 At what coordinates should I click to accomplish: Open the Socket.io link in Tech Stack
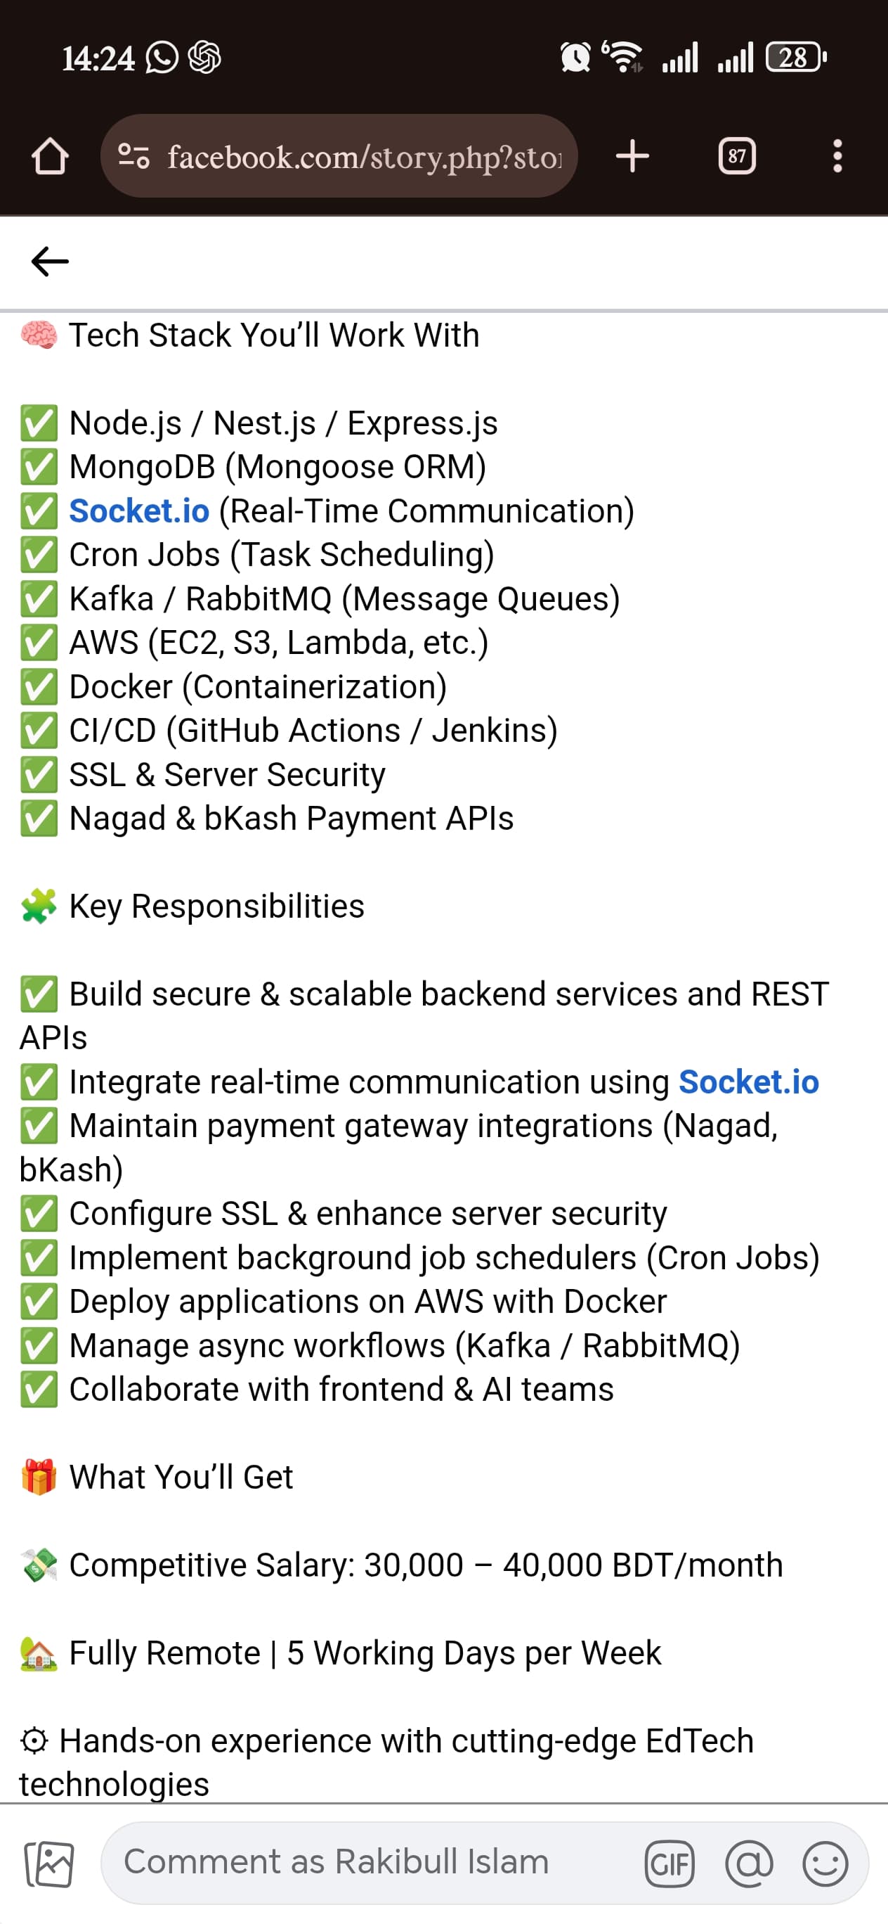pyautogui.click(x=140, y=511)
